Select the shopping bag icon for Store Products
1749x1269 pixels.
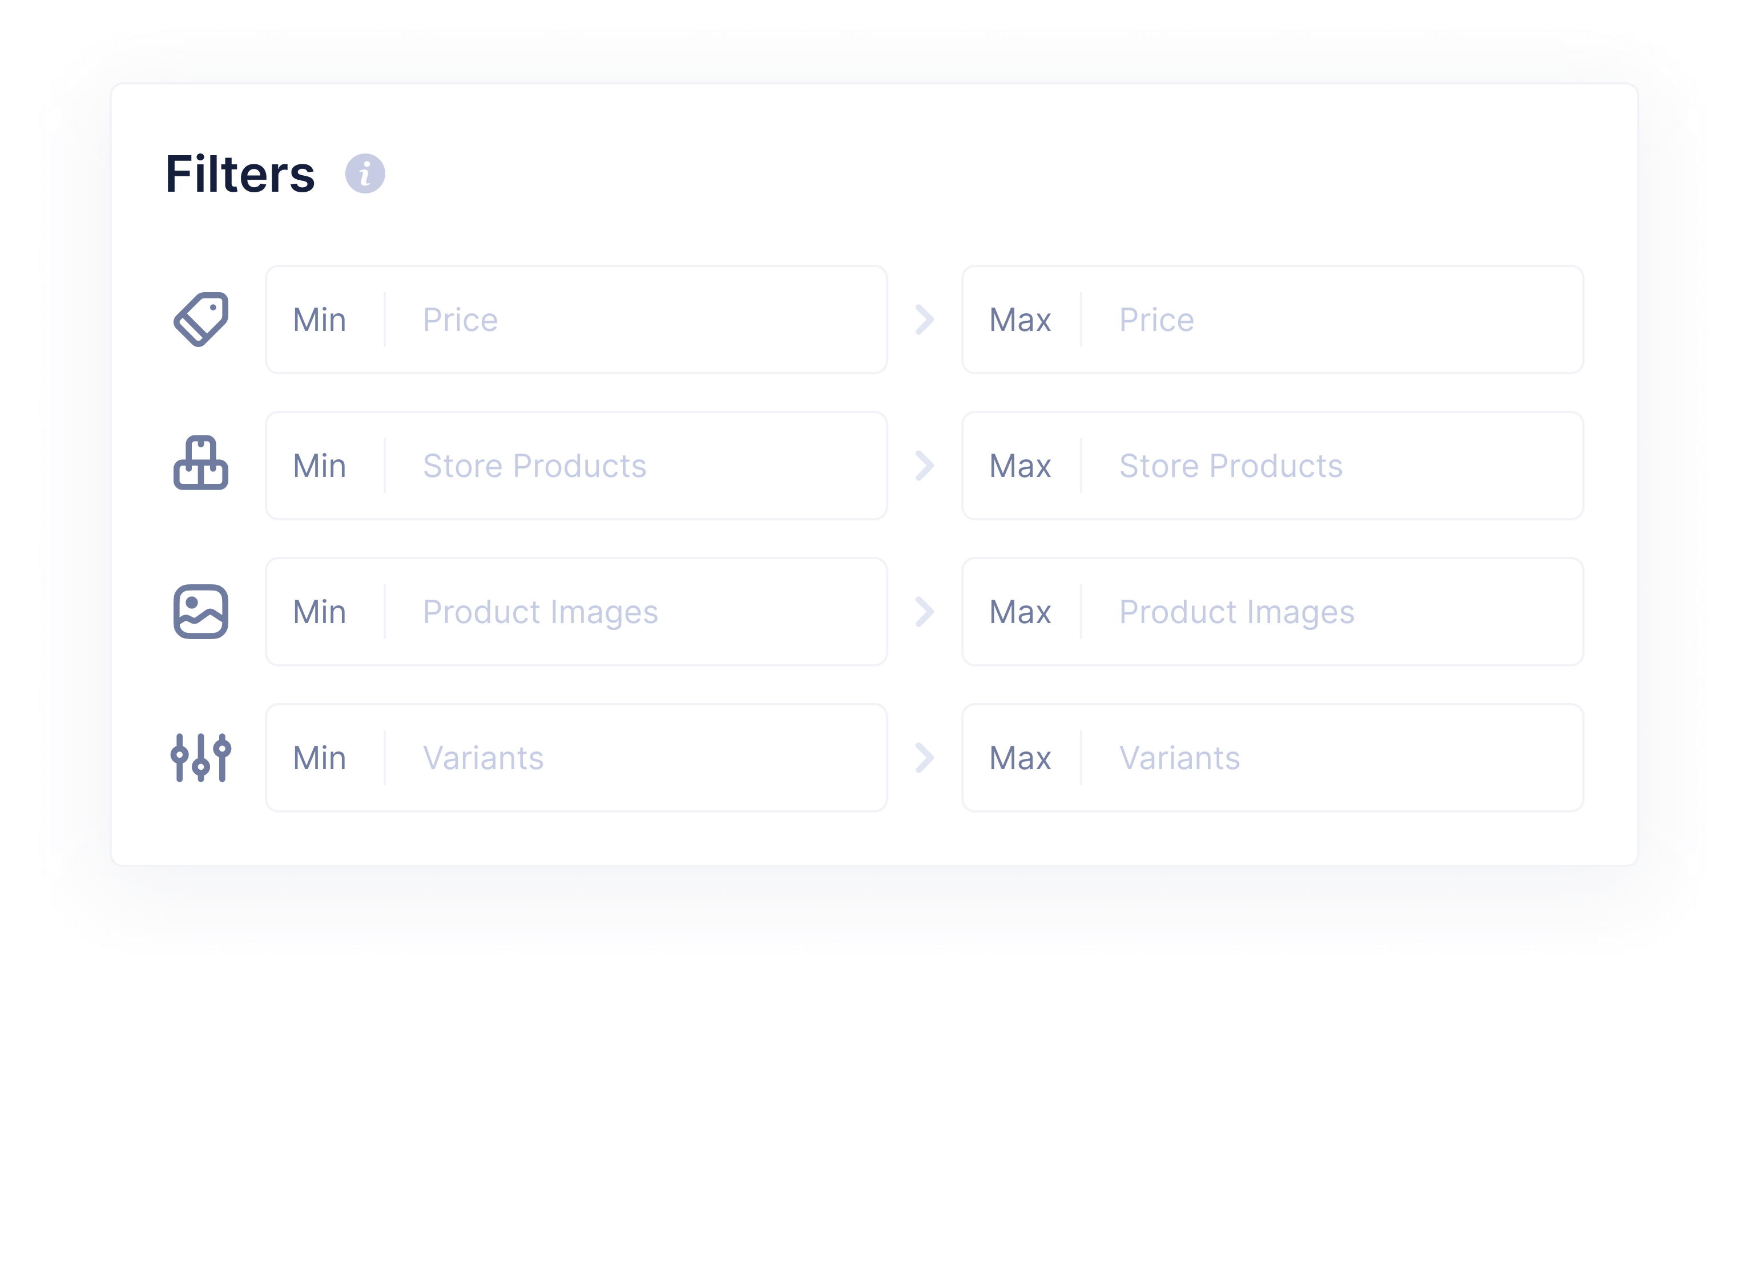(202, 466)
